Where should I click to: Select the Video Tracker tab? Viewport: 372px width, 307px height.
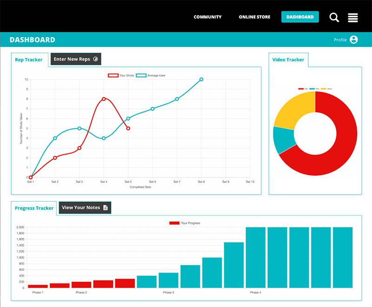click(x=288, y=60)
